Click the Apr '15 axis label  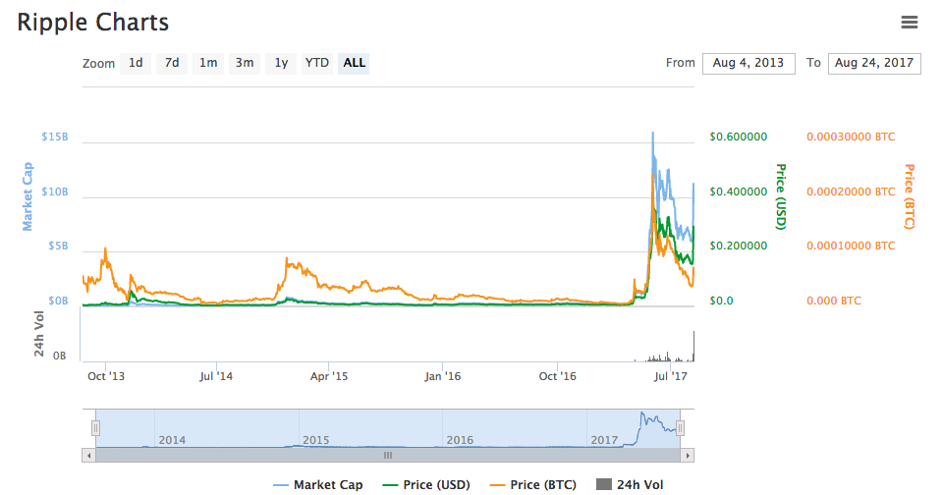tap(329, 377)
